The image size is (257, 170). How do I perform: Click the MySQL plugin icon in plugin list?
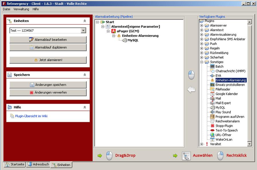click(x=212, y=108)
